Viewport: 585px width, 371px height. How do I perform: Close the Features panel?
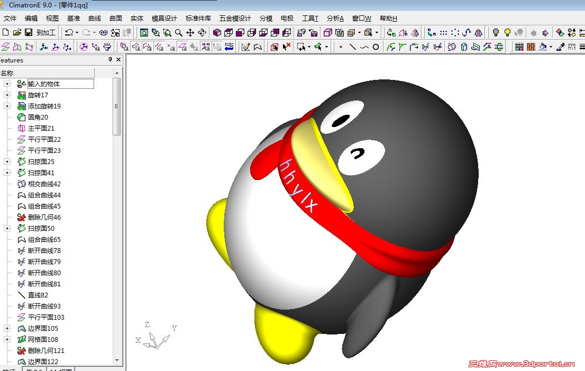click(x=118, y=59)
